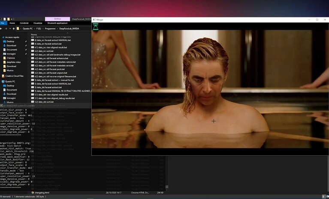Select '5) data_dst faceset extract + manual fix.bat'
The image size is (329, 199).
pyautogui.click(x=52, y=80)
